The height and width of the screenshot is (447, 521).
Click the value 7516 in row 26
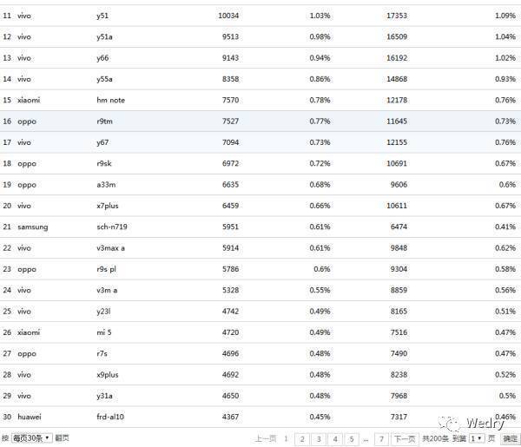click(x=399, y=332)
